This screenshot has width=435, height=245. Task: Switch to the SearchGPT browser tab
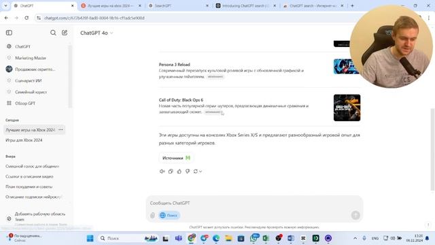coord(177,5)
